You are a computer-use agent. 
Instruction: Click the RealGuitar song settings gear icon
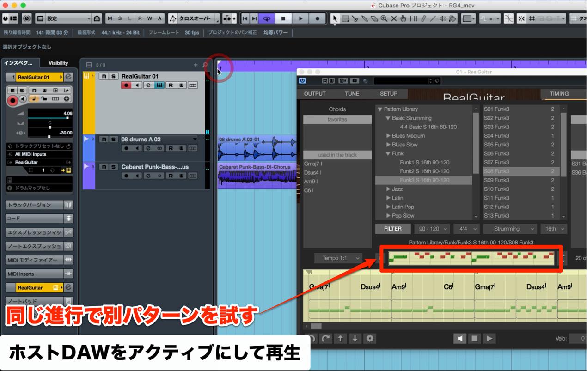click(370, 338)
